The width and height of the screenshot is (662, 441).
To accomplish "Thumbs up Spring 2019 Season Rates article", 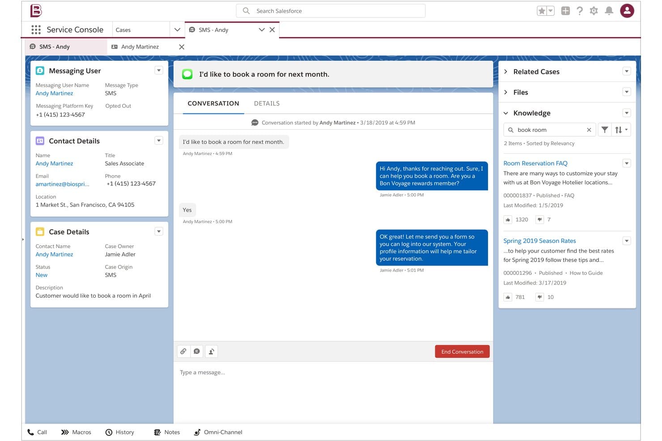I will click(508, 297).
